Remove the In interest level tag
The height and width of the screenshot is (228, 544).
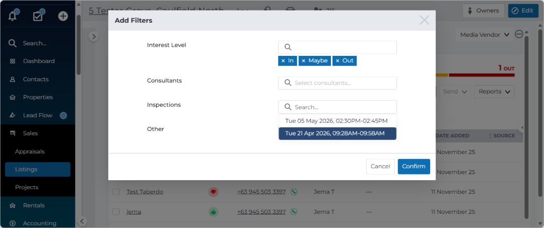[283, 60]
